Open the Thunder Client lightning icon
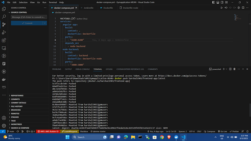Image resolution: width=251 pixels, height=141 pixels. click(x=4, y=71)
